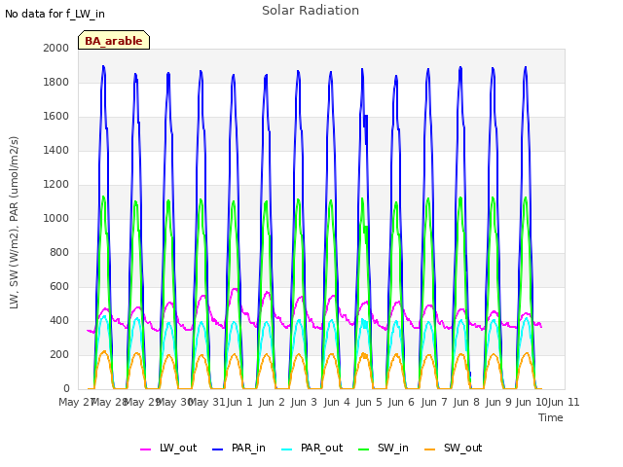This screenshot has height=467, width=623.
Task: Click the Jun 4 x-axis date label
Action: (337, 402)
